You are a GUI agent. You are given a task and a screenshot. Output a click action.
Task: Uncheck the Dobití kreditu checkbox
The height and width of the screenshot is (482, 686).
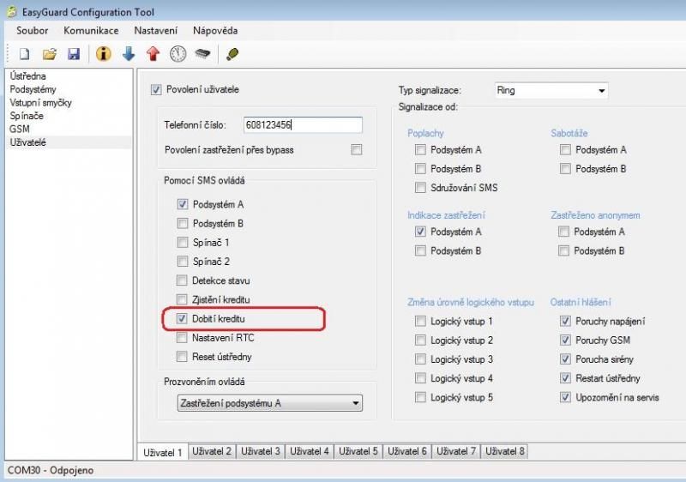(182, 319)
